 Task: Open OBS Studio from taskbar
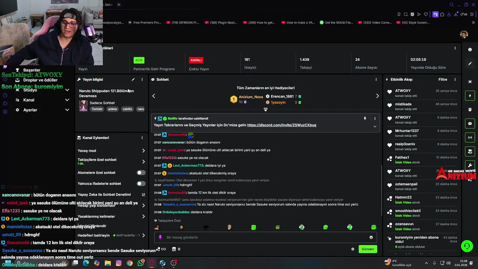173,263
